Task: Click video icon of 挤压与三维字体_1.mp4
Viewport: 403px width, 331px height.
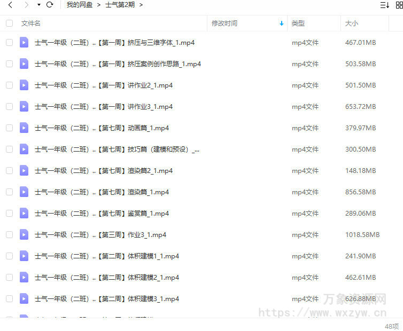Action: click(x=24, y=42)
